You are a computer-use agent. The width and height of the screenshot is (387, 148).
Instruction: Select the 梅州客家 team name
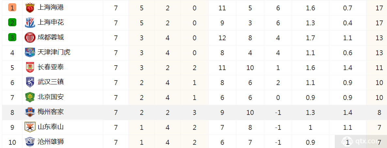[51, 112]
